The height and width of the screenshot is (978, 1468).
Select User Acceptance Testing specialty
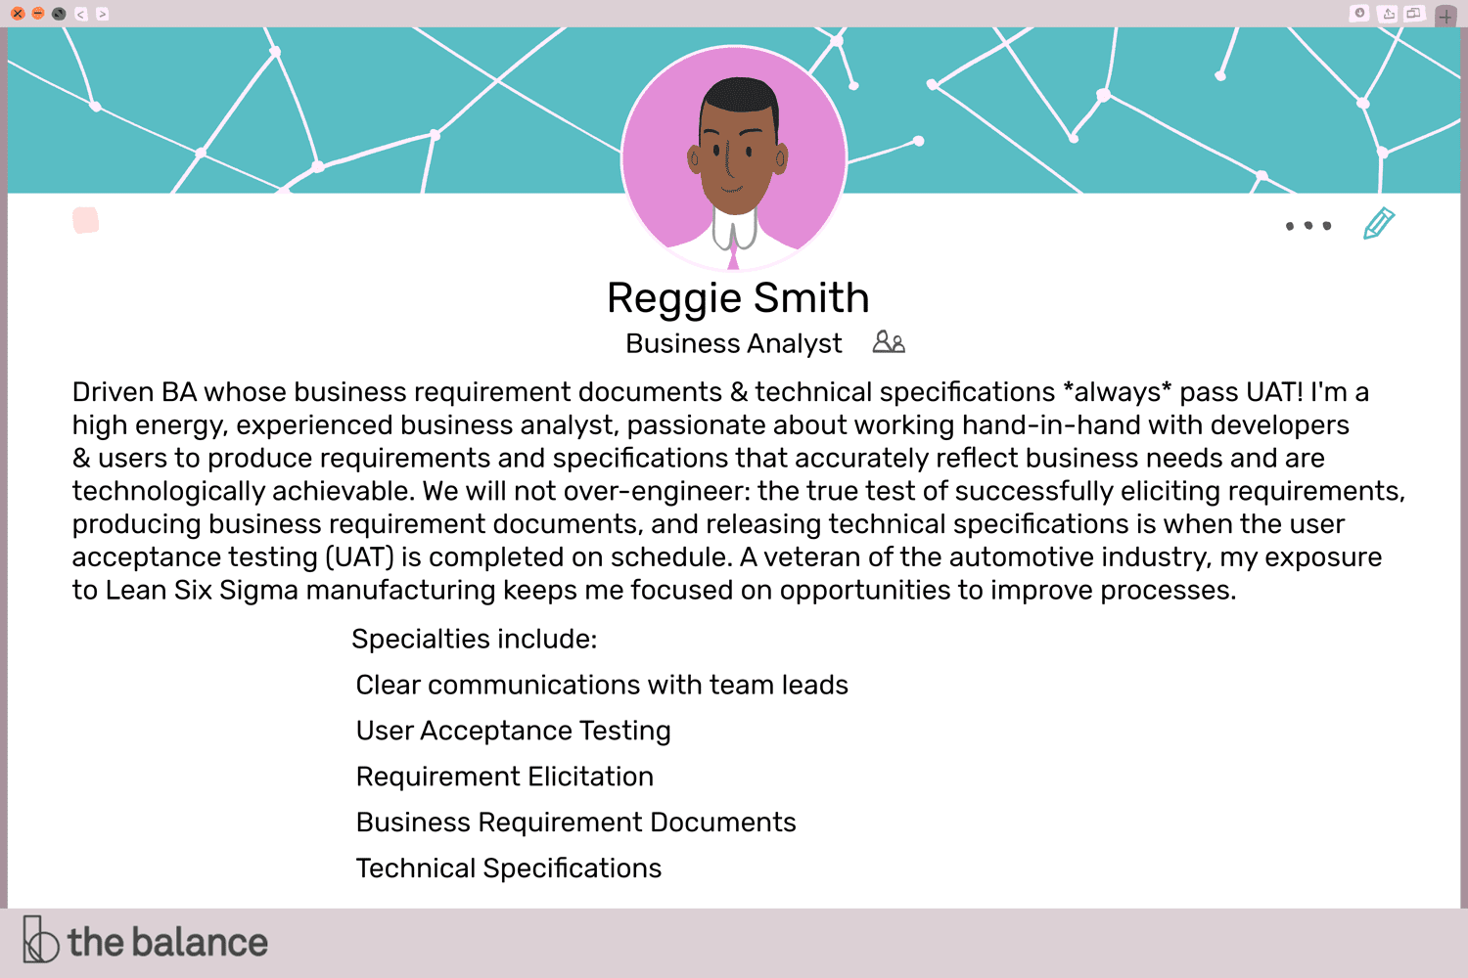click(514, 731)
